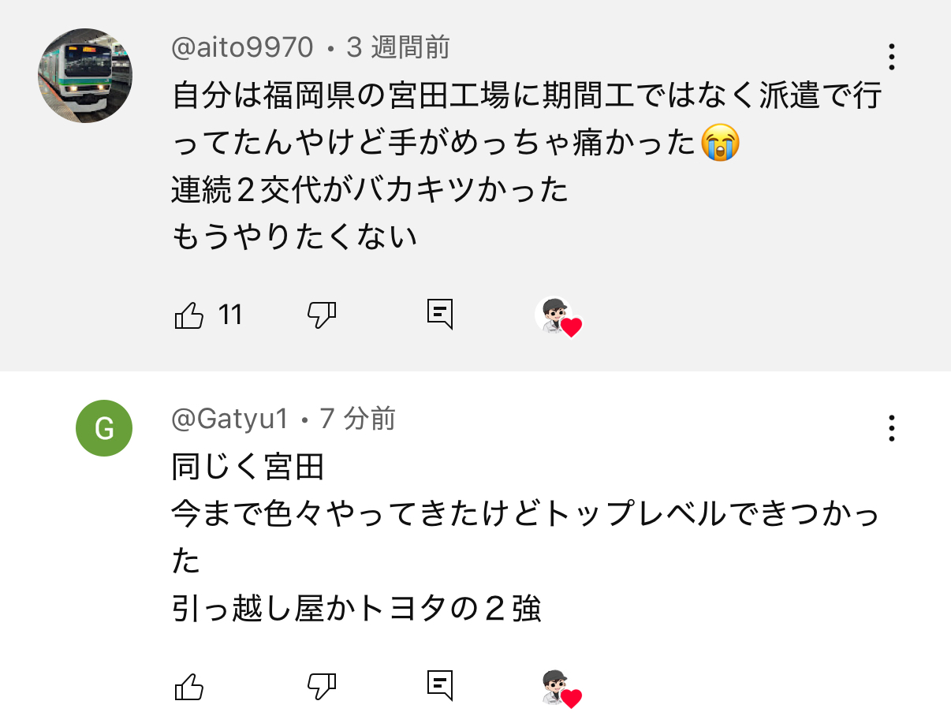Viewport: 951px width, 727px height.
Task: Like the comment by @Gatyu1
Action: pyautogui.click(x=188, y=687)
